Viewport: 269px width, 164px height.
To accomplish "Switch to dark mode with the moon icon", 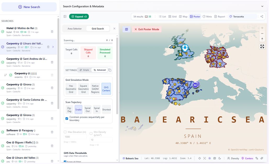I will click(220, 158).
